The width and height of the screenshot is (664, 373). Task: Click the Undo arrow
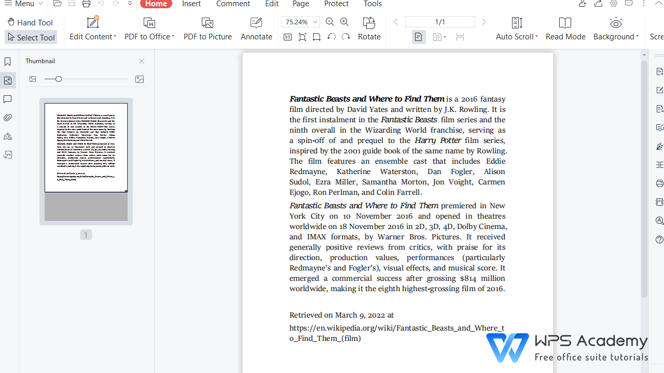coord(101,4)
